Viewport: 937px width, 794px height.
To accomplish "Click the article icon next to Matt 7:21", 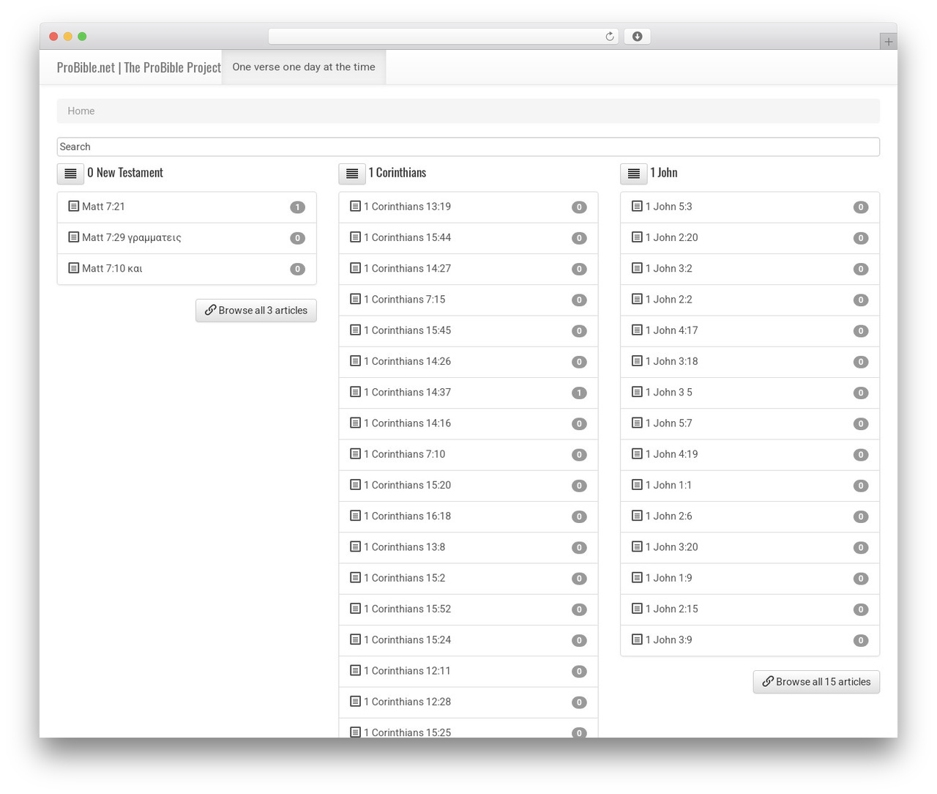I will click(x=73, y=207).
